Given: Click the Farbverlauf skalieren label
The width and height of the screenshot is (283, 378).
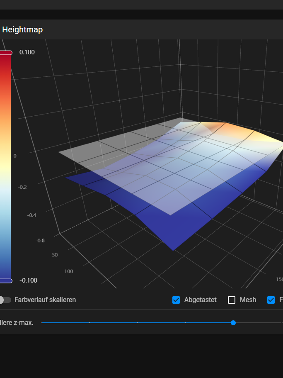Looking at the screenshot, I should (45, 300).
